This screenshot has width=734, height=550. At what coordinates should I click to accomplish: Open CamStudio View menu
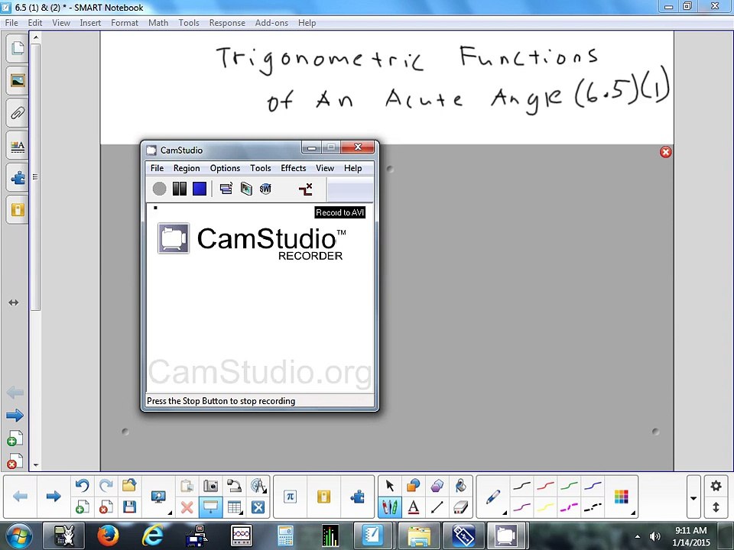pyautogui.click(x=325, y=168)
